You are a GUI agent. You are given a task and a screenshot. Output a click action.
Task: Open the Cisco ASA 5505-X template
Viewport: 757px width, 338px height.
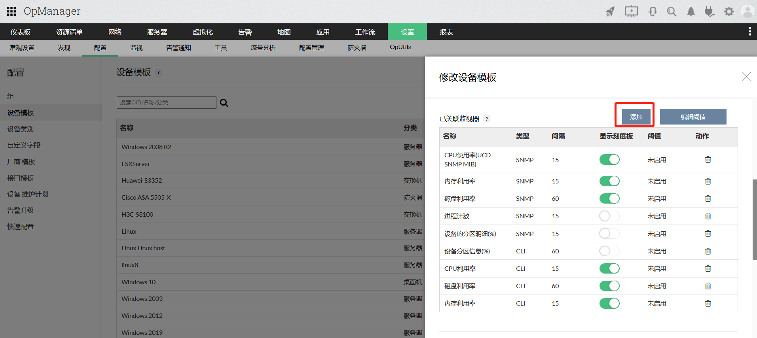[146, 197]
